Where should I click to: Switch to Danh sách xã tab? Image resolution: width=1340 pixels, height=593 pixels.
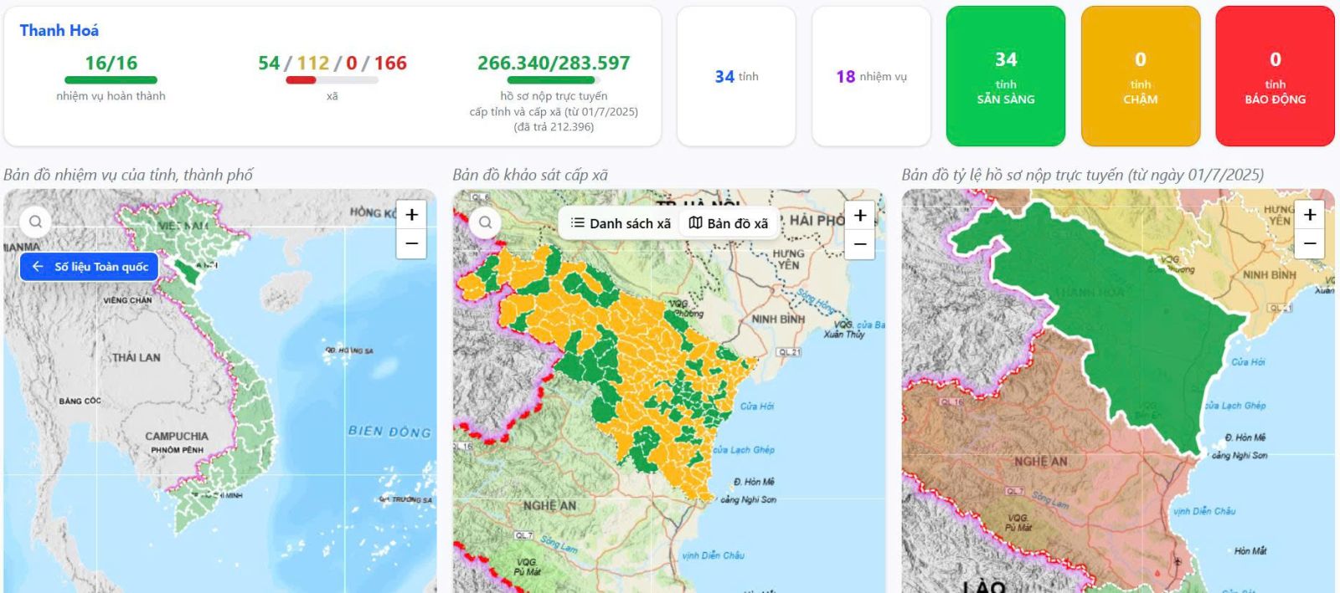tap(621, 223)
